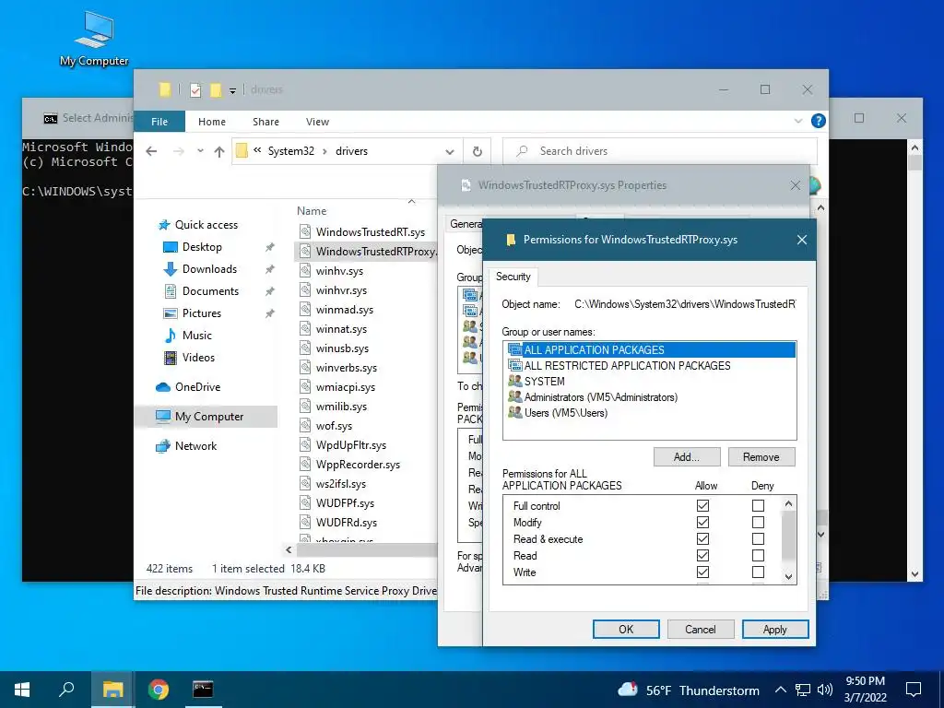Click the Explorer help question mark icon

(x=819, y=121)
